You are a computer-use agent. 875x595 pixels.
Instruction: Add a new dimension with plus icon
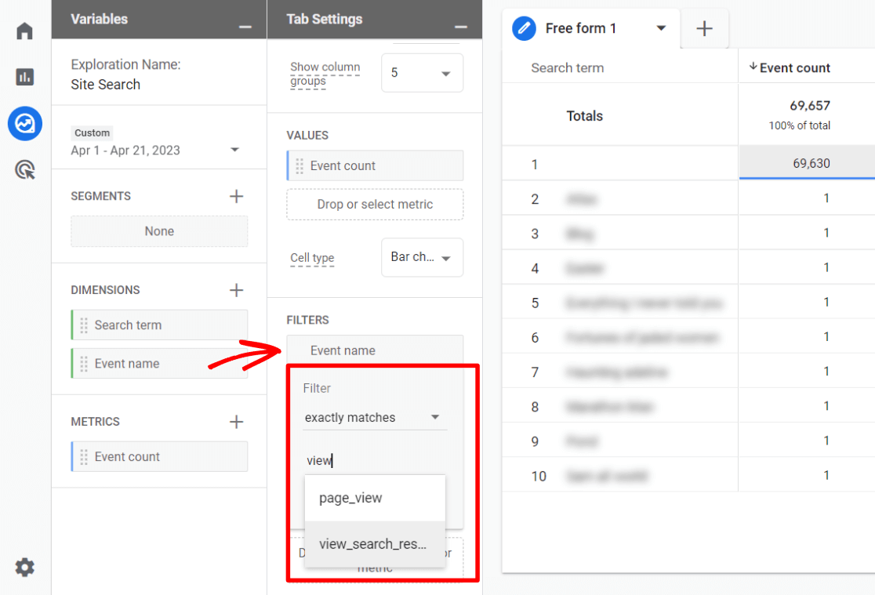pos(236,290)
